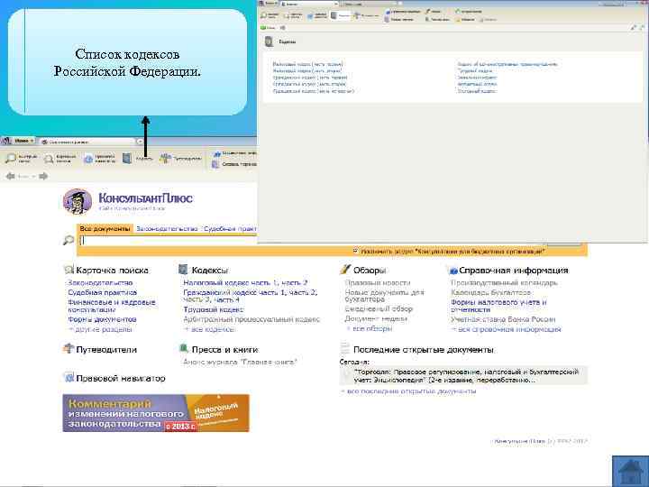Click the Путеводители section icon
Screen dimensions: 649x487
(69, 349)
